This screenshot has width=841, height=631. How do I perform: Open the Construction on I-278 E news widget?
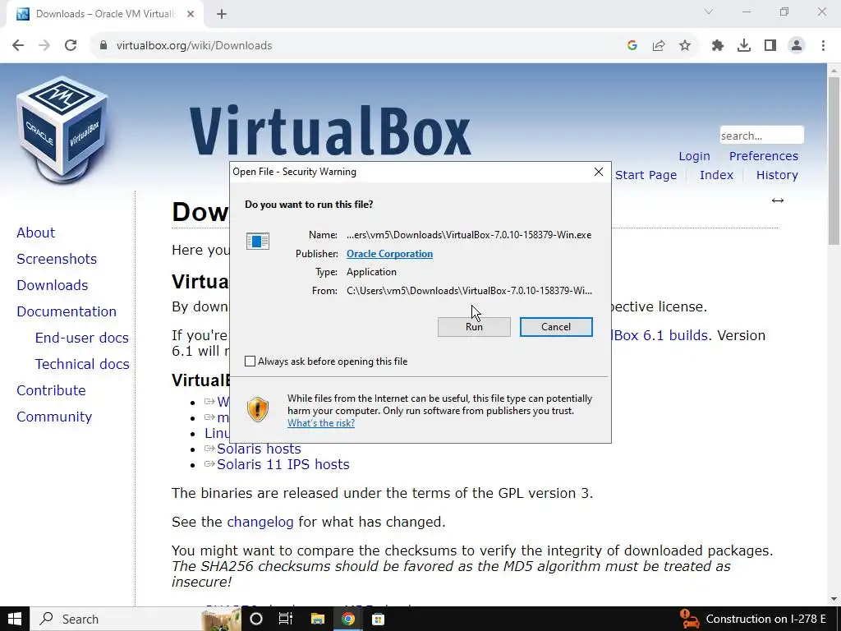(x=753, y=619)
